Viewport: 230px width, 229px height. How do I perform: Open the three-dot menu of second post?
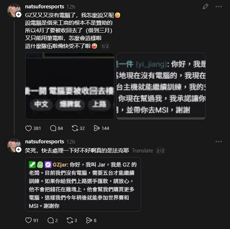[x=219, y=142]
